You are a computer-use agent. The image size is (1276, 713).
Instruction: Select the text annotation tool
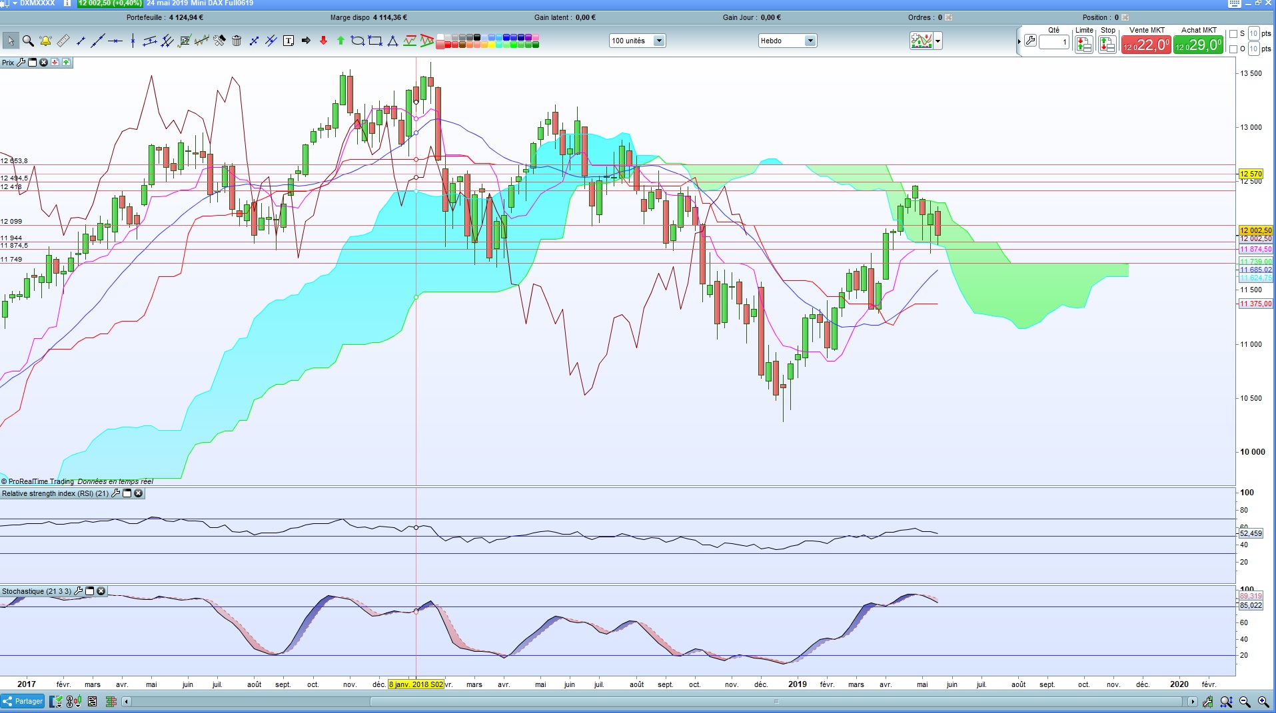coord(289,41)
